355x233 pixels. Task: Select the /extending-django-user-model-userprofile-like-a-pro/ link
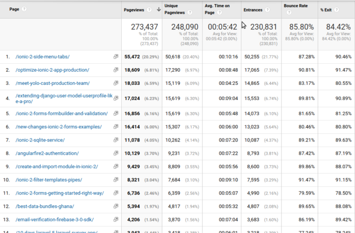(63, 98)
